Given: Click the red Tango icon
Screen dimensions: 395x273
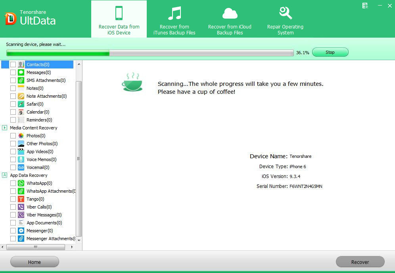Looking at the screenshot, I should point(21,199).
